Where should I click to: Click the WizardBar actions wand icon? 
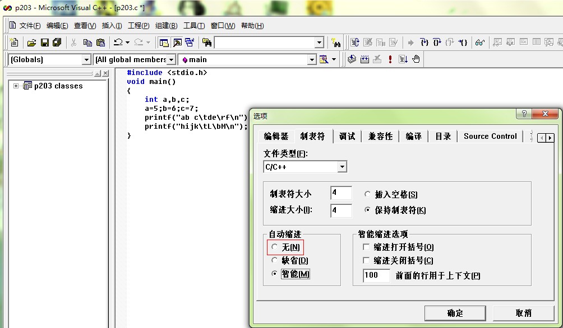[x=324, y=59]
